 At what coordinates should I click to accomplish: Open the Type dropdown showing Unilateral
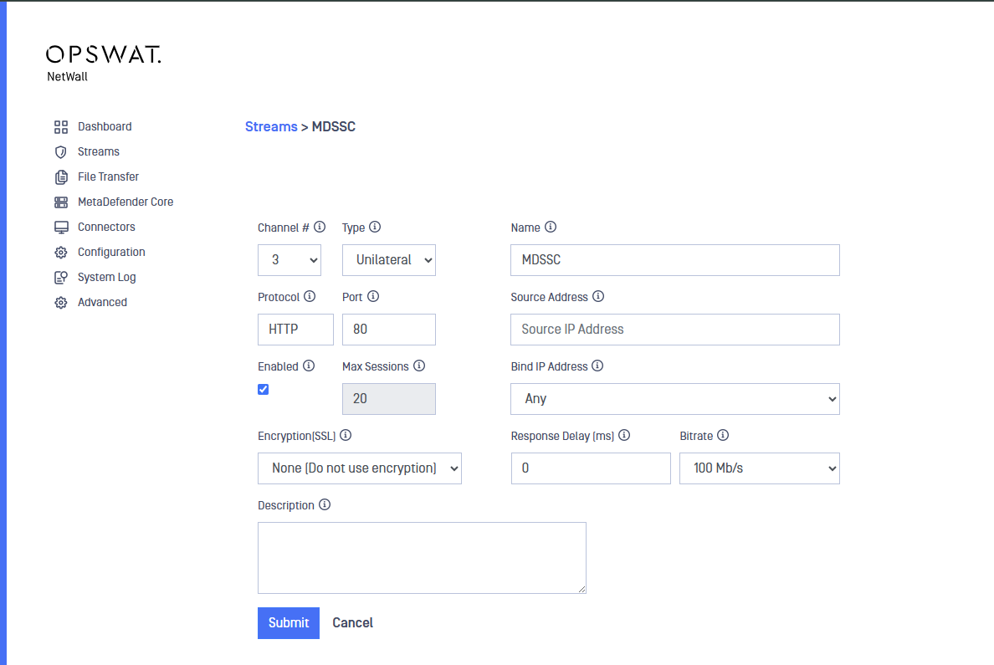388,260
